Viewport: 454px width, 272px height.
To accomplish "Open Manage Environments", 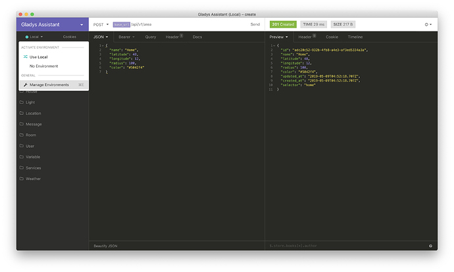I will click(x=53, y=85).
